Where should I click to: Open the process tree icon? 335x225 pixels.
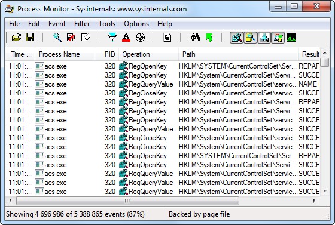click(167, 38)
